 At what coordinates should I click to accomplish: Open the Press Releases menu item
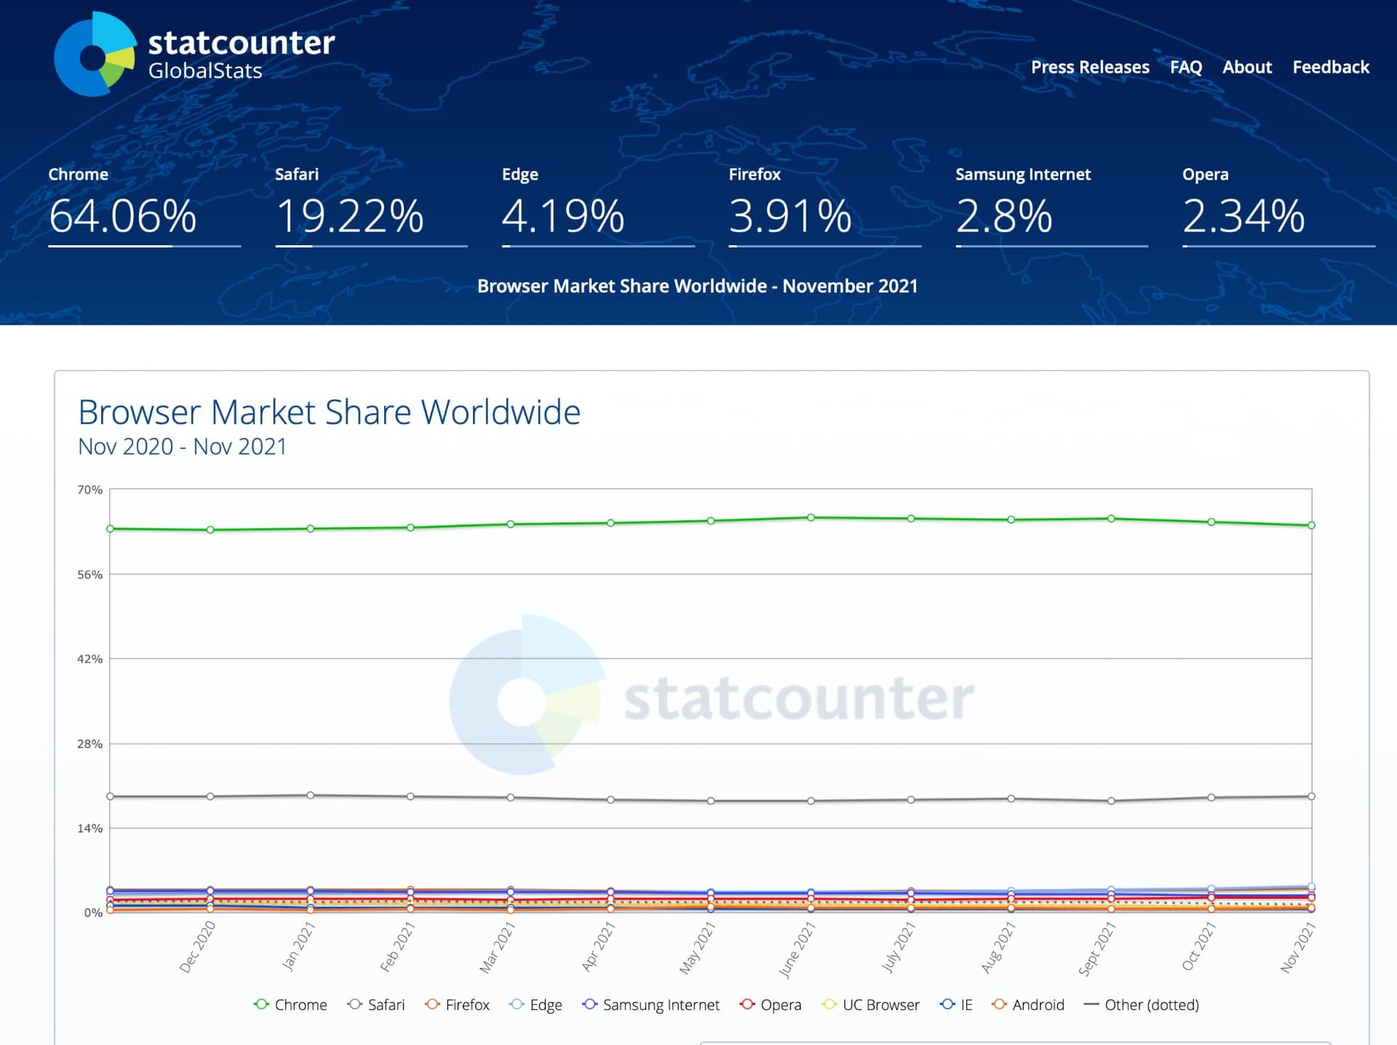(1089, 68)
